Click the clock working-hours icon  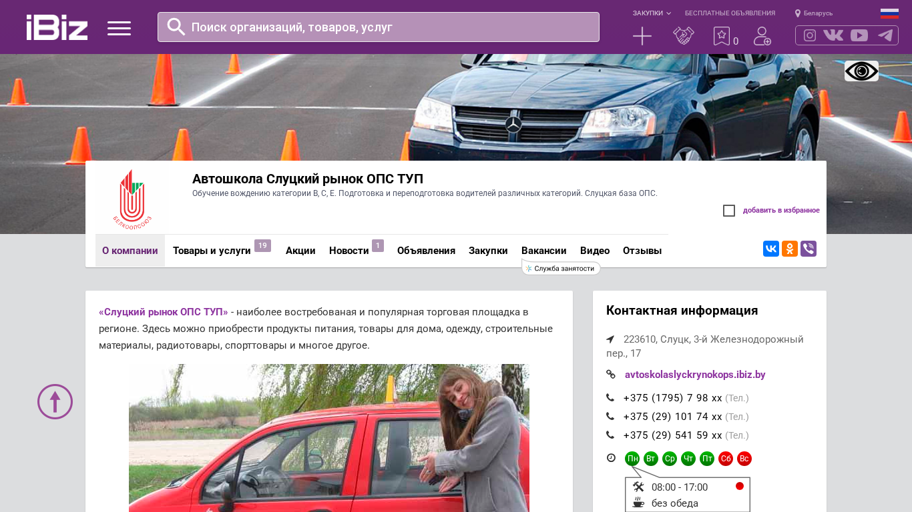(611, 458)
